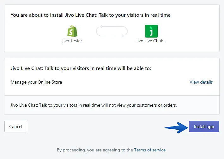Screen dimensions: 224x159
Task: Click the Install app button
Action: point(204,127)
